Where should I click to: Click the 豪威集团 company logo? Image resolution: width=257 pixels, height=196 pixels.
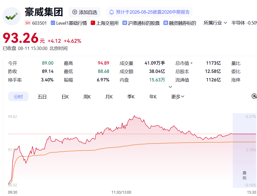point(12,16)
